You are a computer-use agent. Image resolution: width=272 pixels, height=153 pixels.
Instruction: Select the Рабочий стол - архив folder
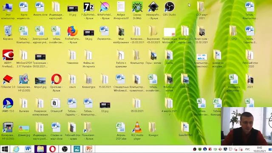coord(72,127)
